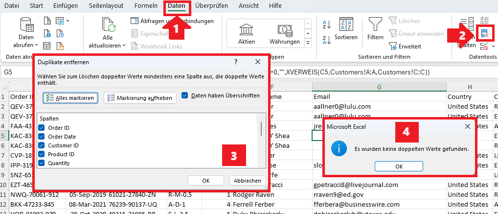Open the Sortieren dialog
498x214 pixels.
click(x=346, y=29)
